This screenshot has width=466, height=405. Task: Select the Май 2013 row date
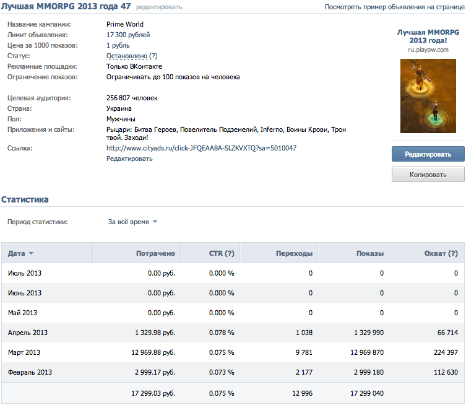point(22,313)
